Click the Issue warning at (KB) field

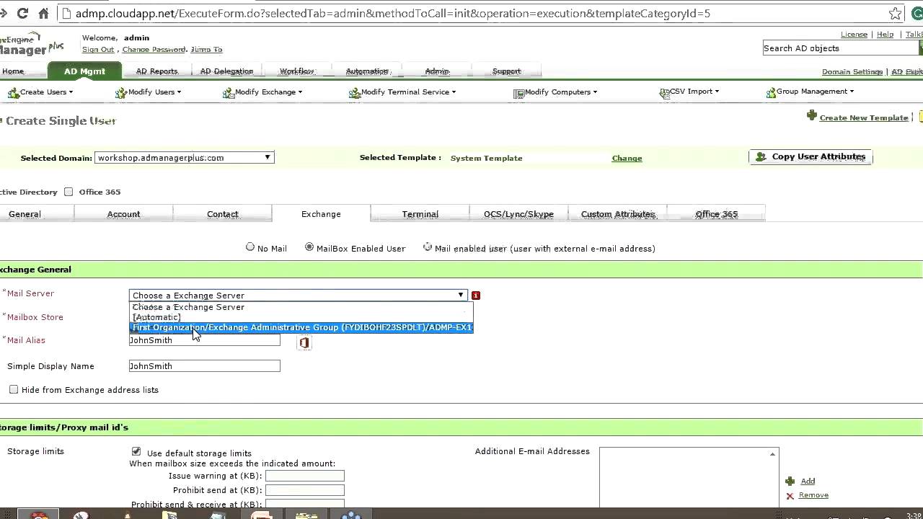click(305, 476)
